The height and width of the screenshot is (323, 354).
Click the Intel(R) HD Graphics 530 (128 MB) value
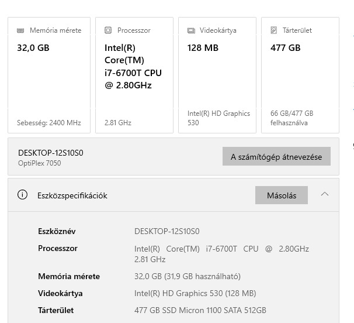click(195, 293)
